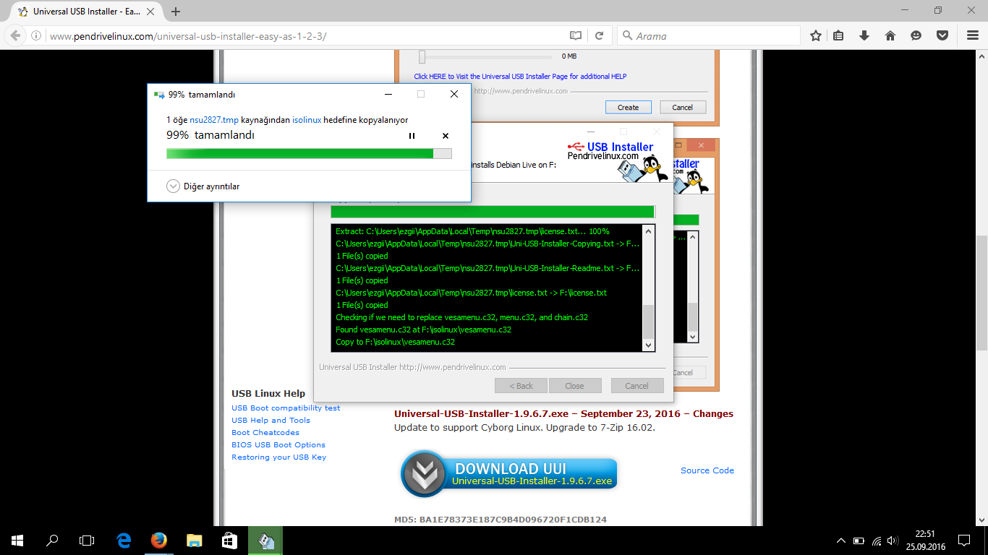Image resolution: width=988 pixels, height=555 pixels.
Task: Switch to Firefox on the taskbar
Action: pyautogui.click(x=159, y=541)
